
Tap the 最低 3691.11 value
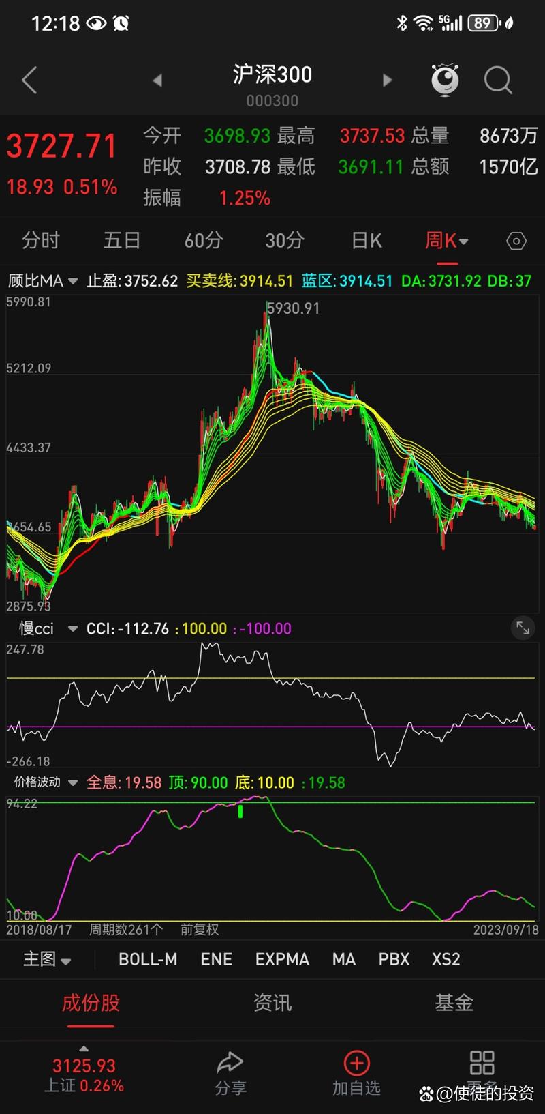pos(371,166)
